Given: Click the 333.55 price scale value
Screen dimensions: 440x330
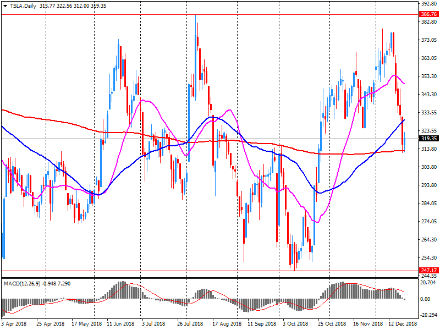Looking at the screenshot, I should coord(429,113).
